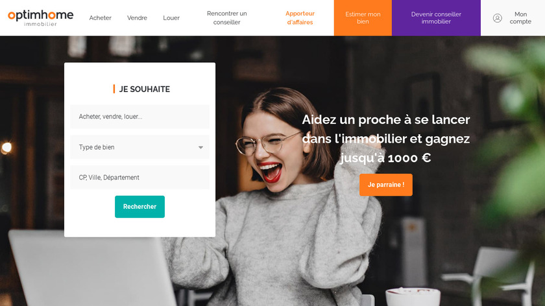Click the JE SOUHAITE heading
The height and width of the screenshot is (306, 545).
pos(145,89)
